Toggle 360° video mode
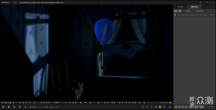The height and width of the screenshot is (110, 216). pyautogui.click(x=147, y=107)
